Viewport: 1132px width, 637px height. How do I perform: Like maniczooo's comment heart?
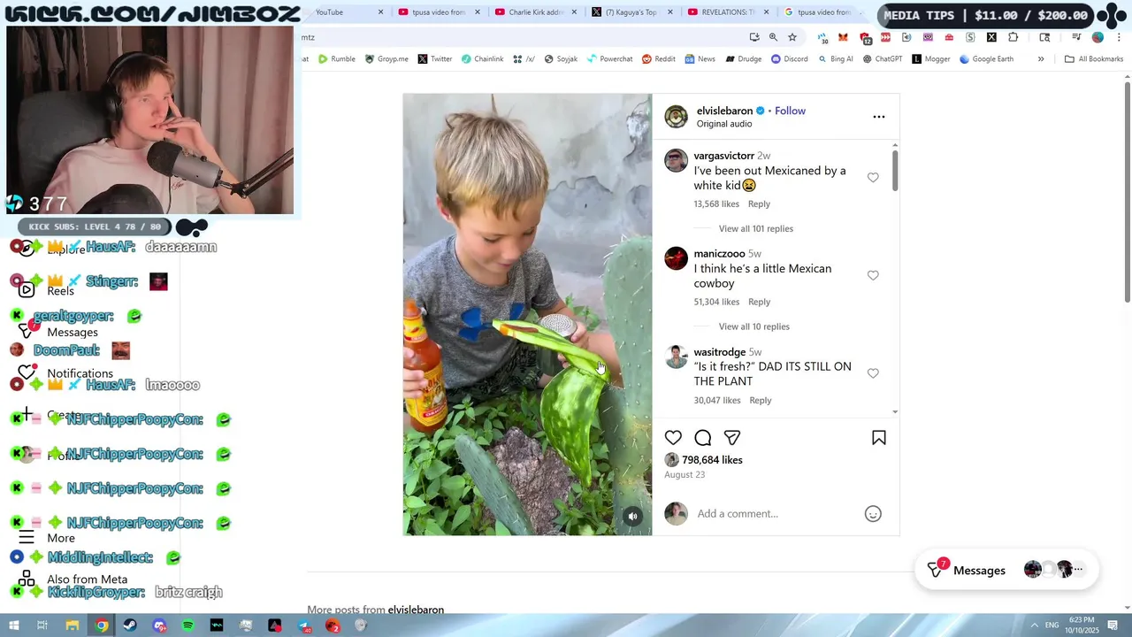click(x=873, y=276)
